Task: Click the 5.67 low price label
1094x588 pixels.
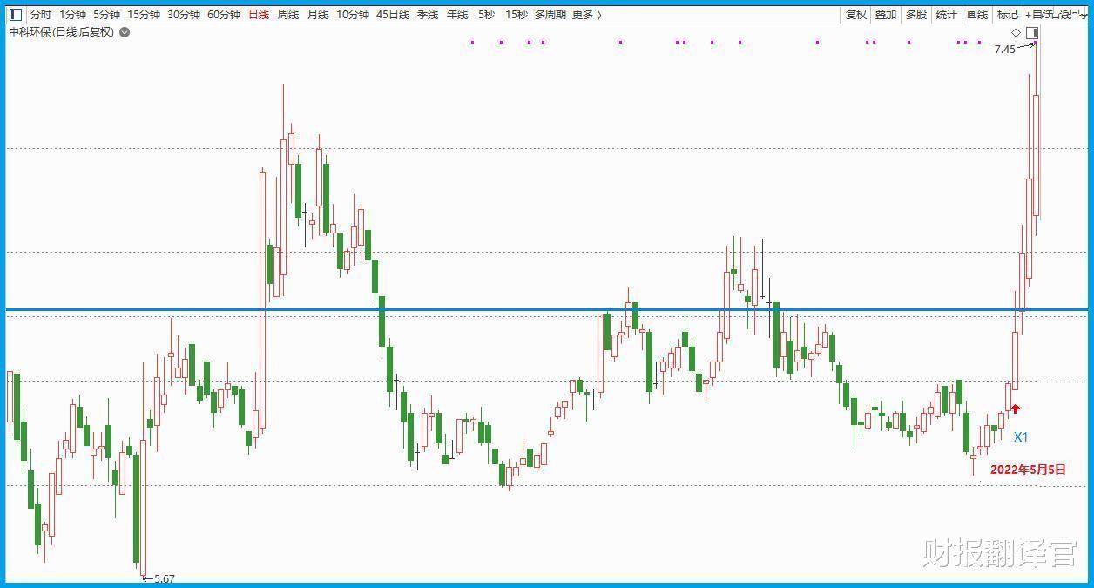Action: [x=164, y=578]
